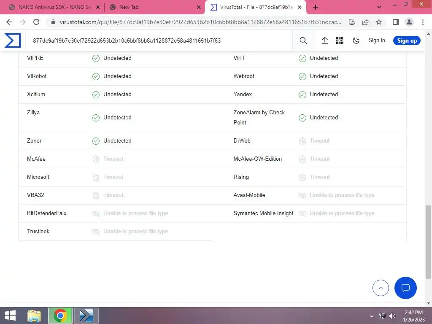Select the VirusTotal File tab
The width and height of the screenshot is (432, 324).
[x=251, y=7]
